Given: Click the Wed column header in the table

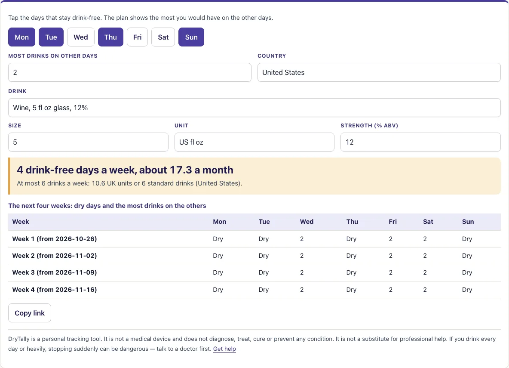Looking at the screenshot, I should point(307,222).
